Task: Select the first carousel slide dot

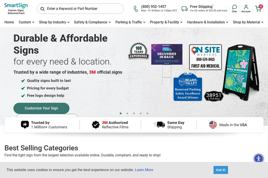Action: [x=121, y=113]
